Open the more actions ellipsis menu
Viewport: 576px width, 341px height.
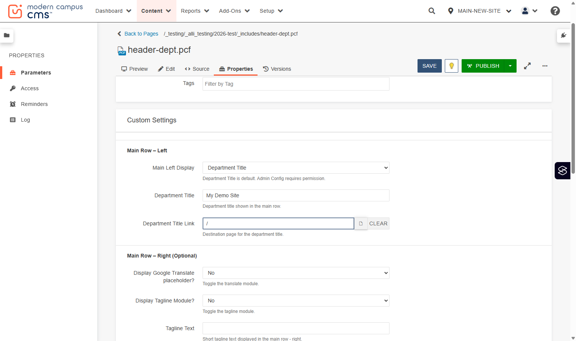pyautogui.click(x=545, y=66)
